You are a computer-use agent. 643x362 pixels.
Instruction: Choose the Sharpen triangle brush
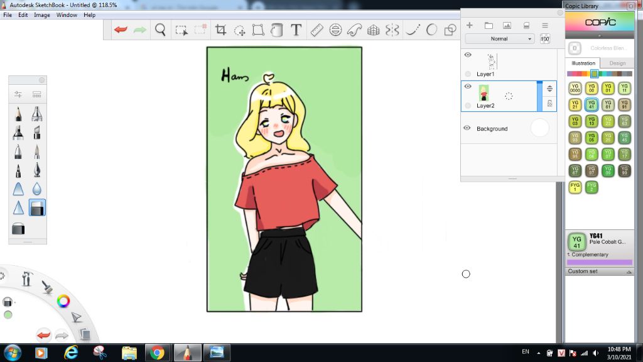coord(18,207)
